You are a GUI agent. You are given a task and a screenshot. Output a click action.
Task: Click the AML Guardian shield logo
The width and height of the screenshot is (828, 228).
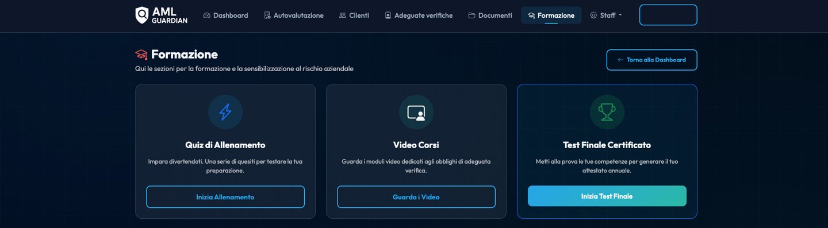(x=161, y=16)
